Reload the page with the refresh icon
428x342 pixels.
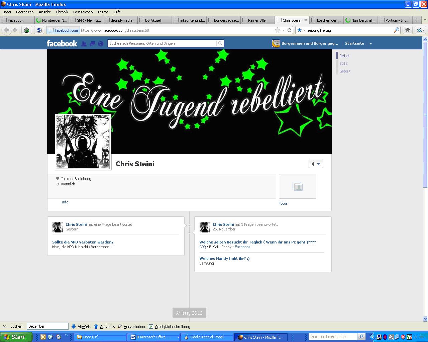pyautogui.click(x=290, y=30)
